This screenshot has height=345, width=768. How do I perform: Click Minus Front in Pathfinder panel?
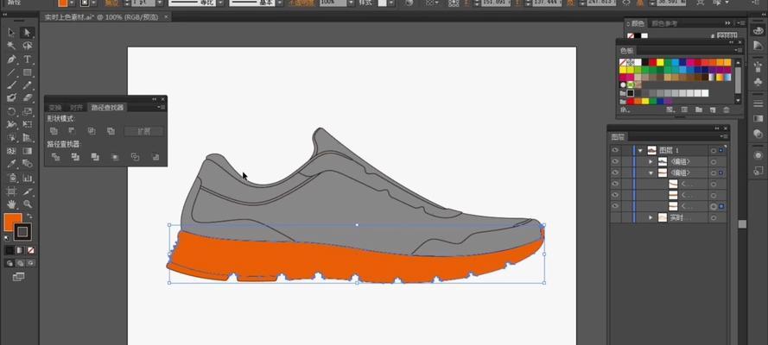click(x=72, y=131)
